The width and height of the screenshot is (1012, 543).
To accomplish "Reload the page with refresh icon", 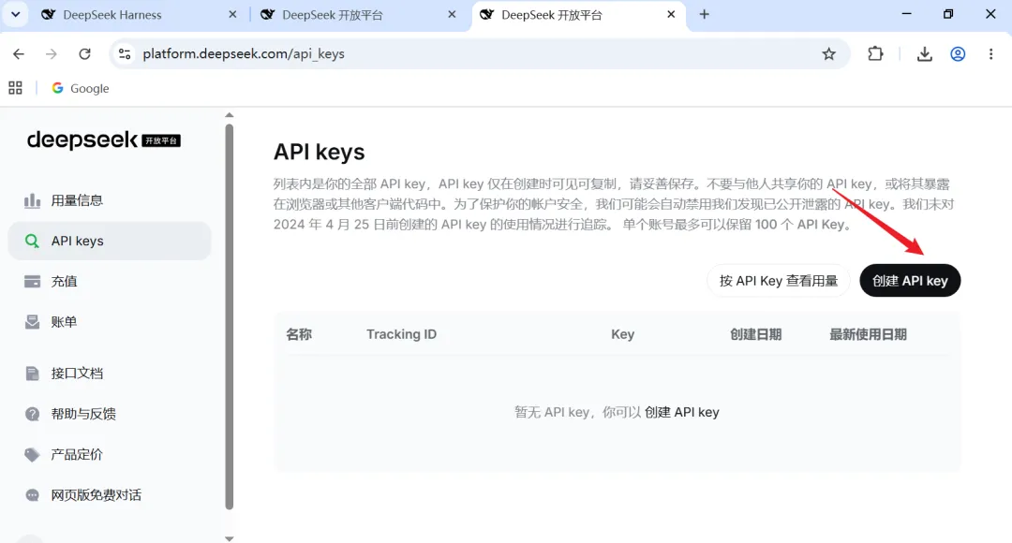I will click(84, 54).
